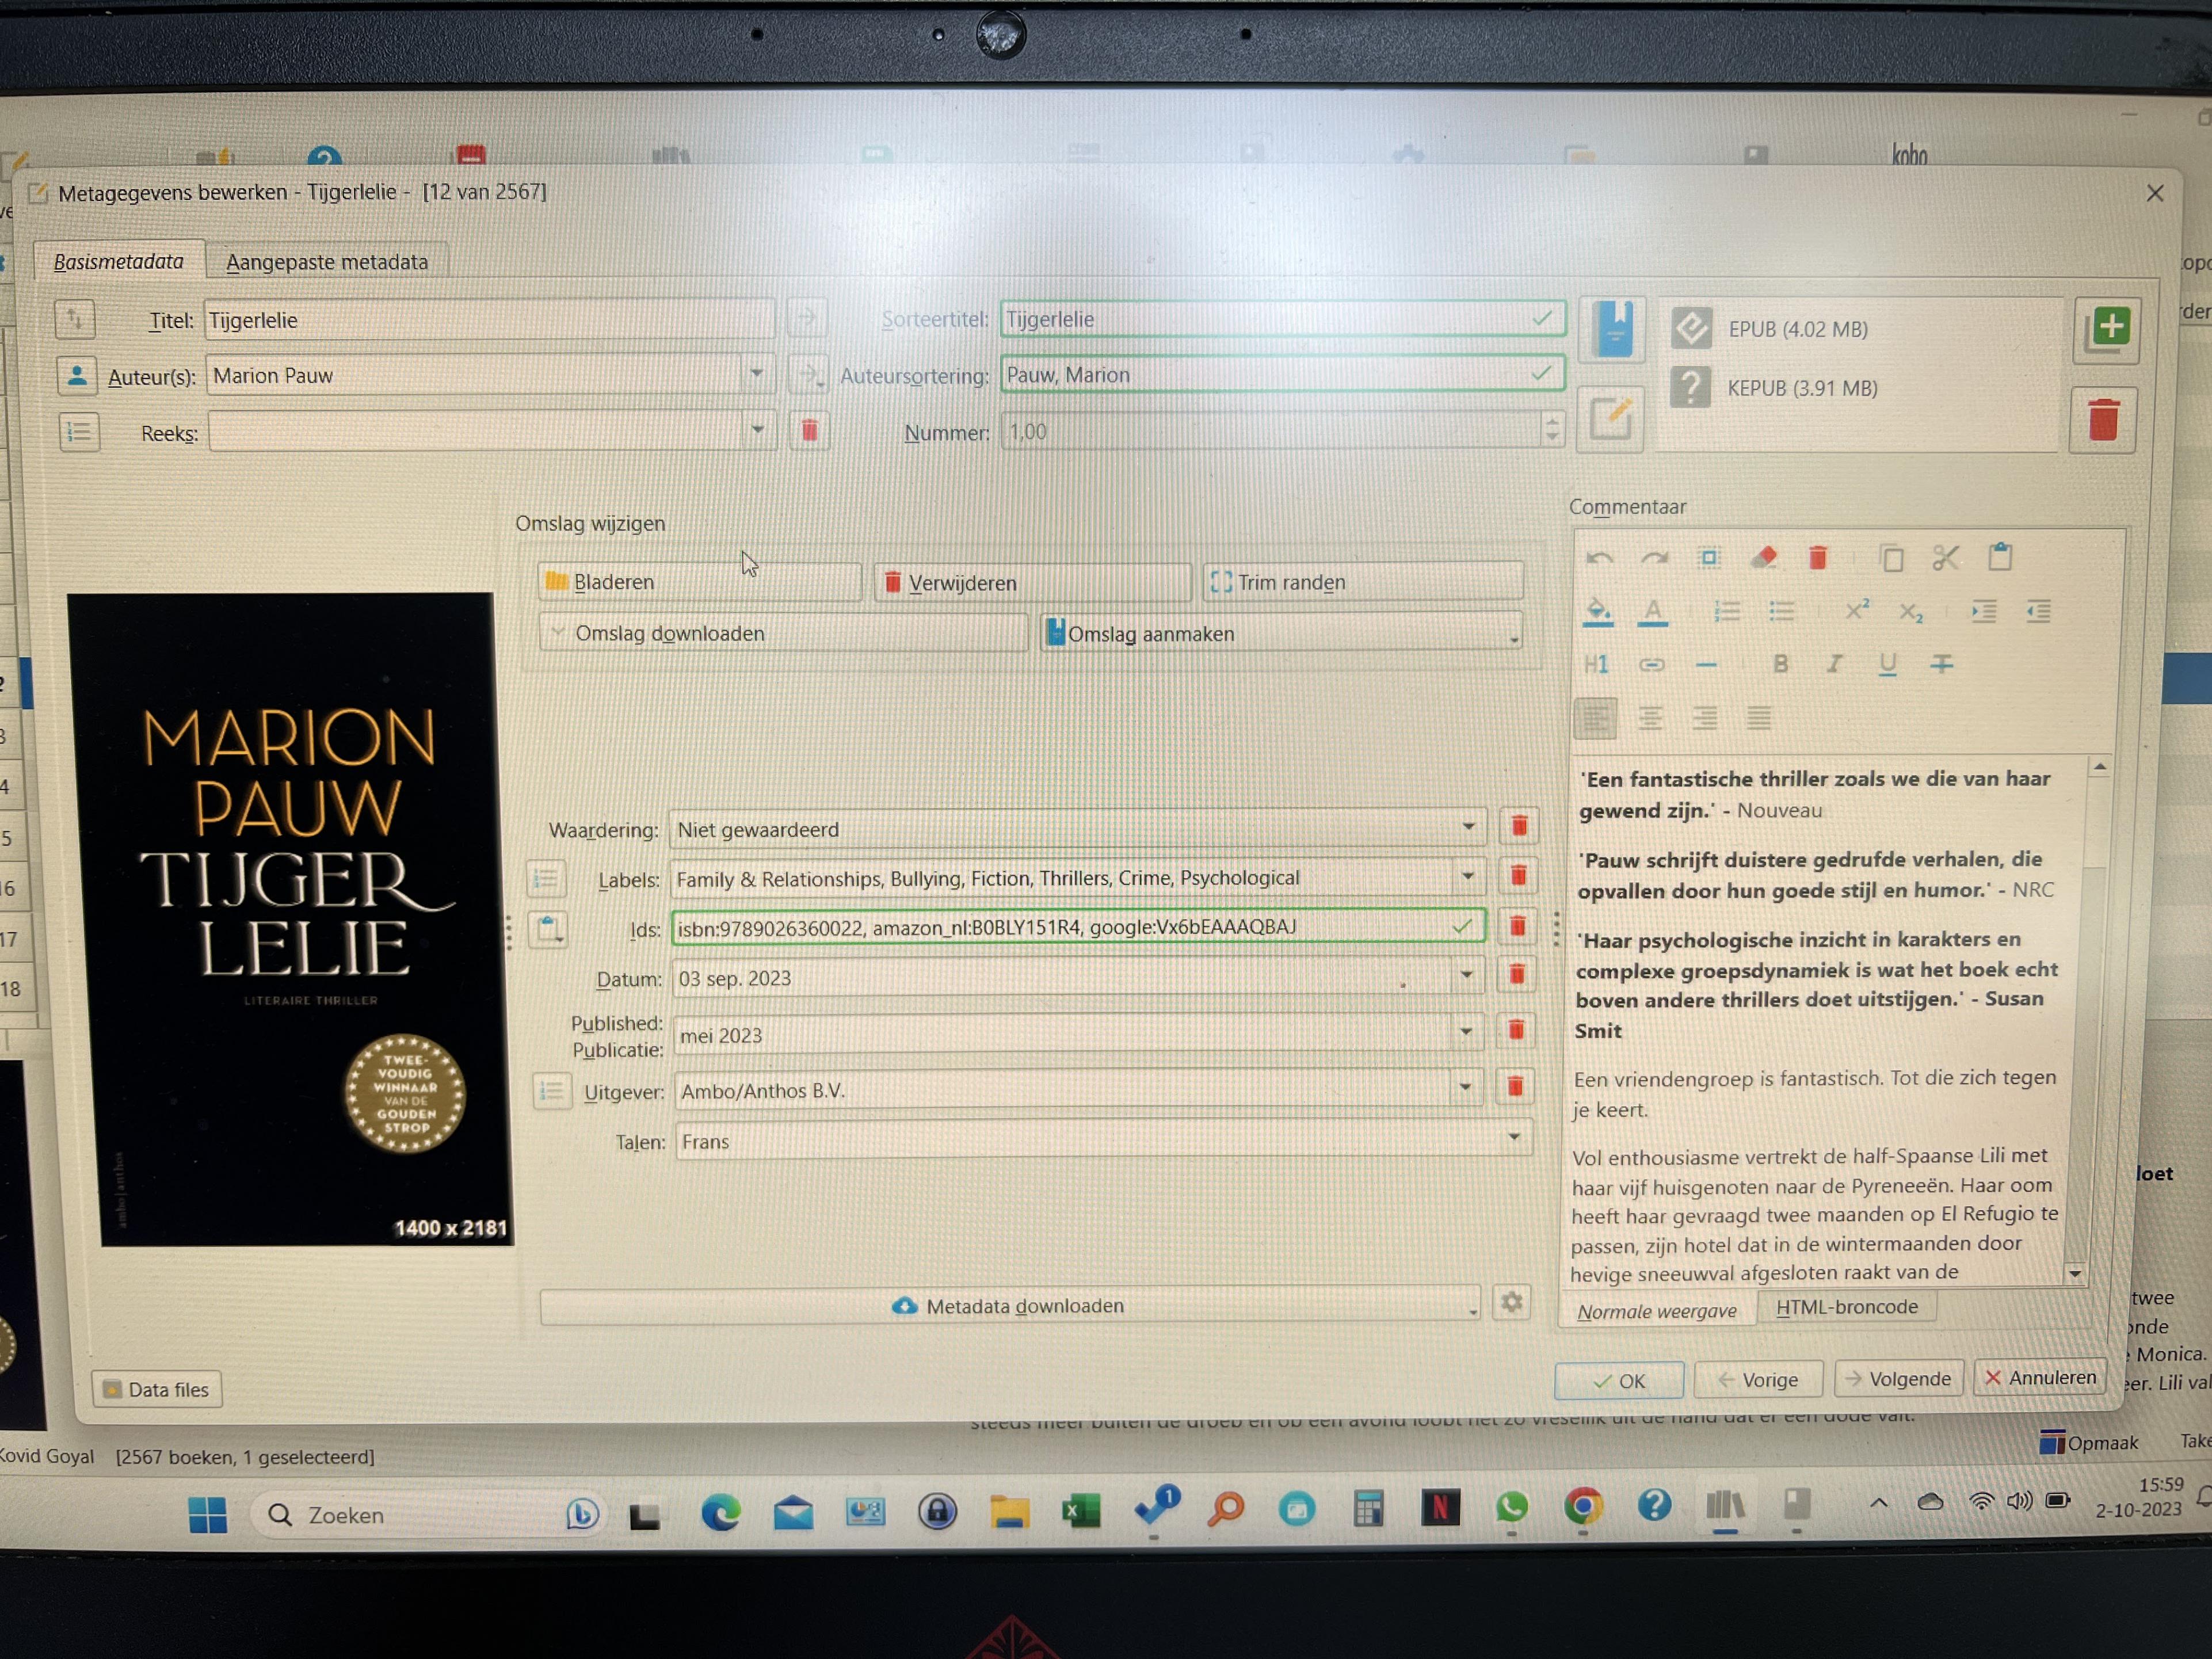Remove selected format with red trash icon
Image resolution: width=2212 pixels, height=1659 pixels.
(2103, 420)
